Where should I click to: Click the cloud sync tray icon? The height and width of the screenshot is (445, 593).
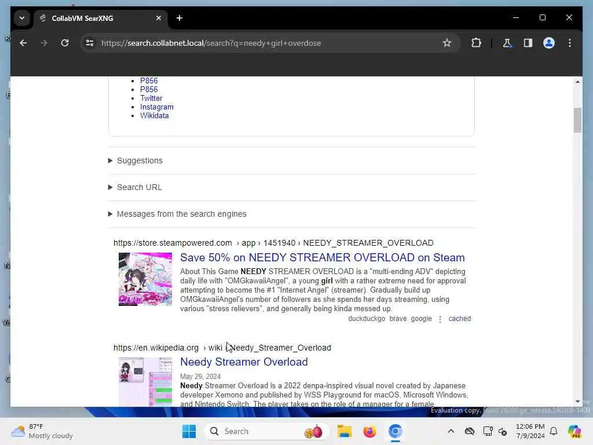[x=470, y=431]
